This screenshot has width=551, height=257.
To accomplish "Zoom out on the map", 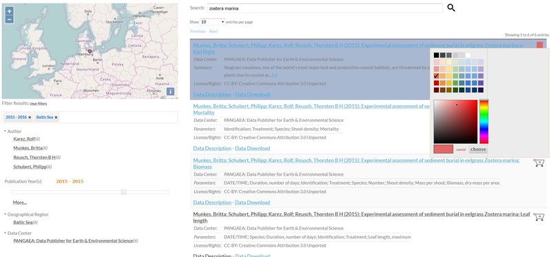I will (10, 19).
